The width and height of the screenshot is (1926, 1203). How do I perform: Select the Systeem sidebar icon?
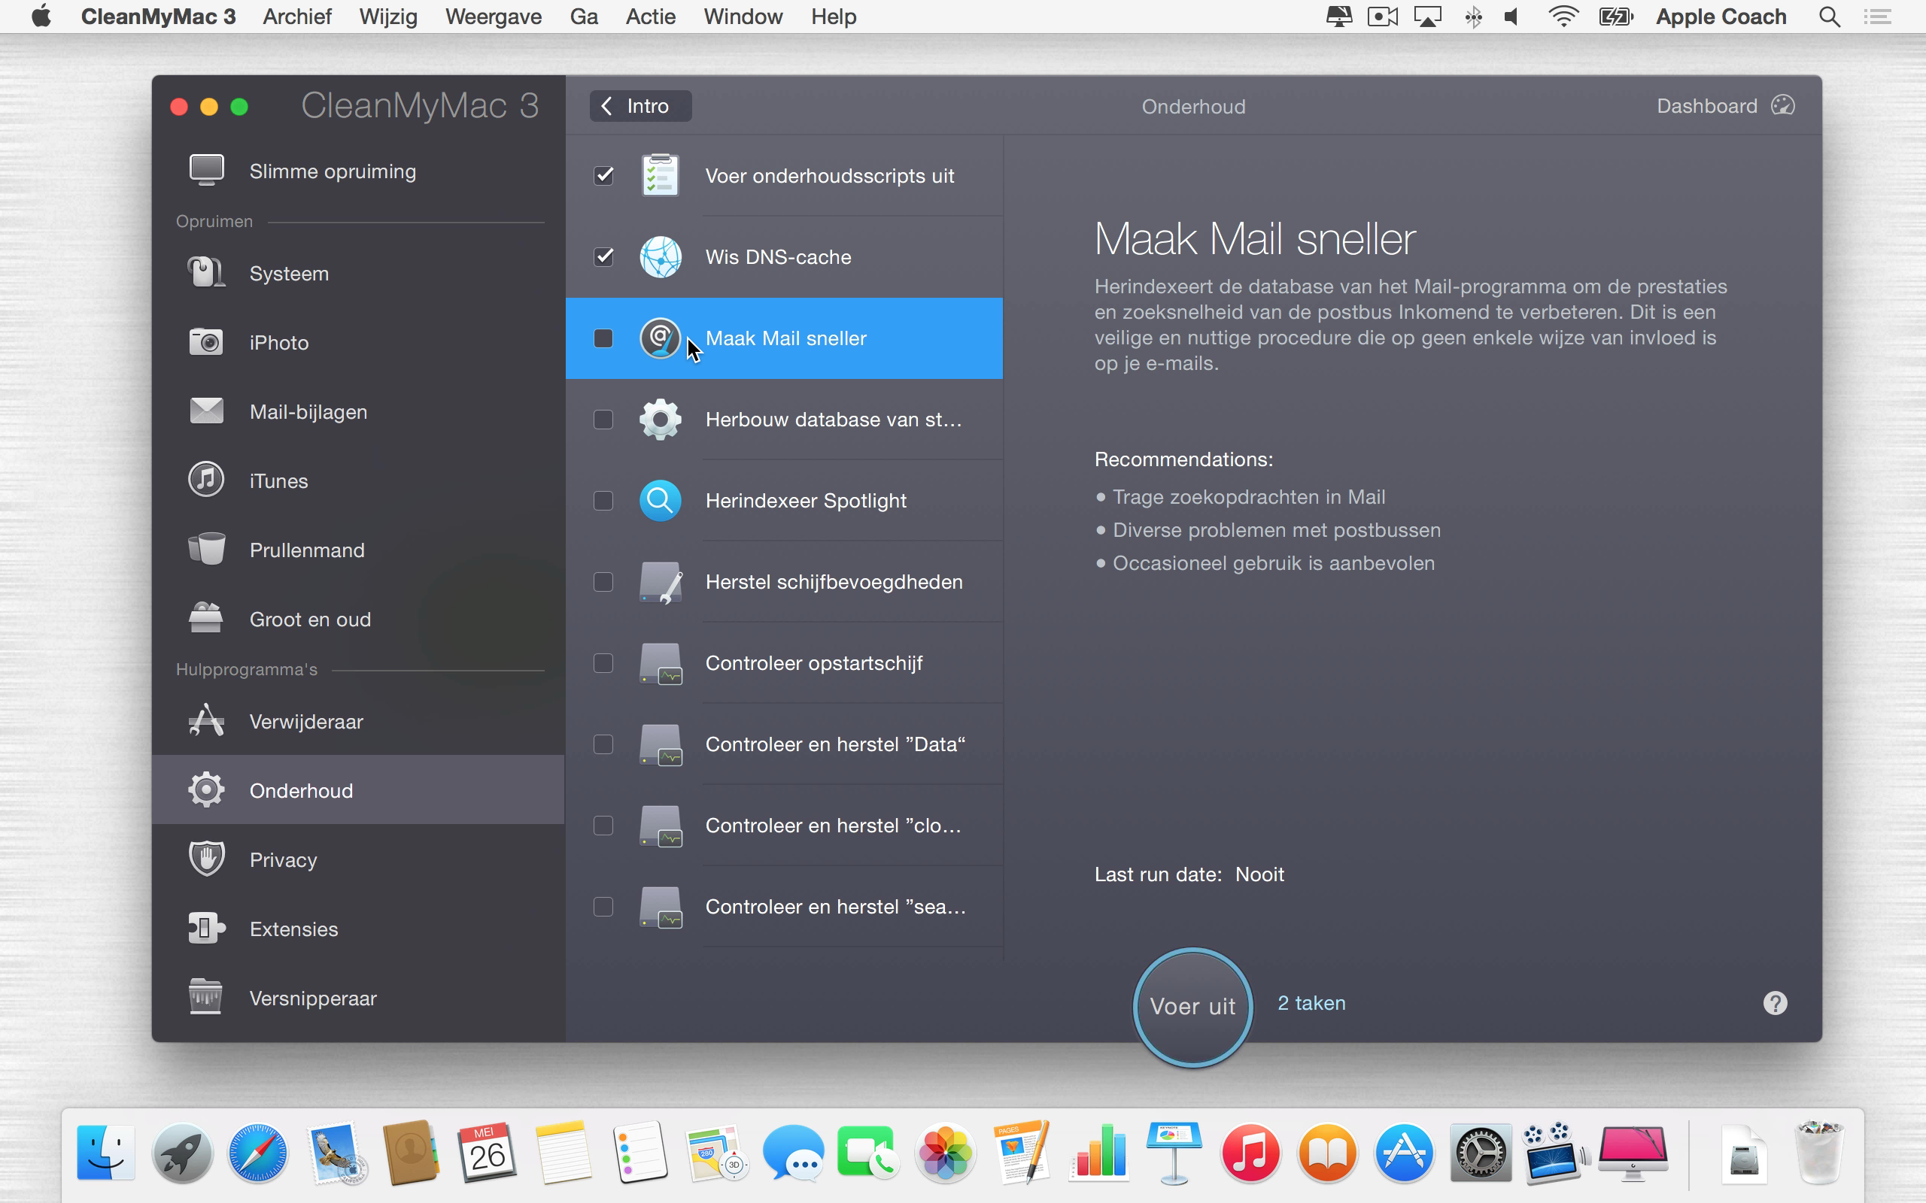[206, 273]
